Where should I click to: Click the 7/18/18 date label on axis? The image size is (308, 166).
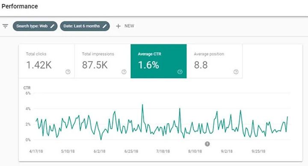(163, 151)
